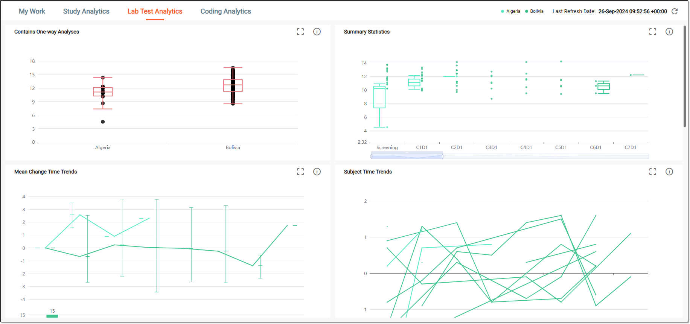This screenshot has width=690, height=324.
Task: Show info for Contains One-way Analyses
Action: pos(317,32)
